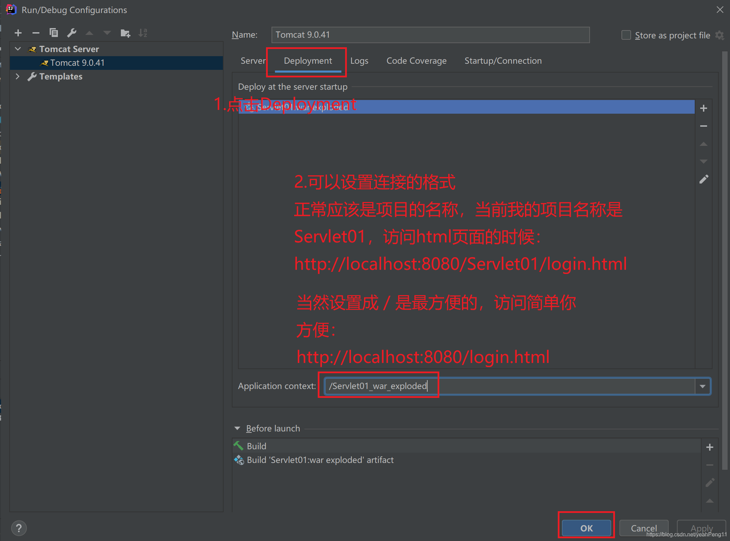The image size is (730, 541).
Task: Move before launch task up arrow
Action: [x=710, y=501]
